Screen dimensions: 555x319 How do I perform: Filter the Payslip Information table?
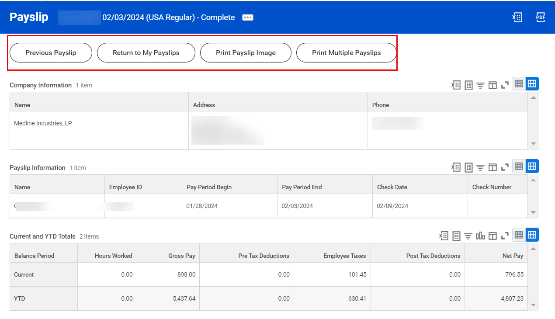click(480, 167)
